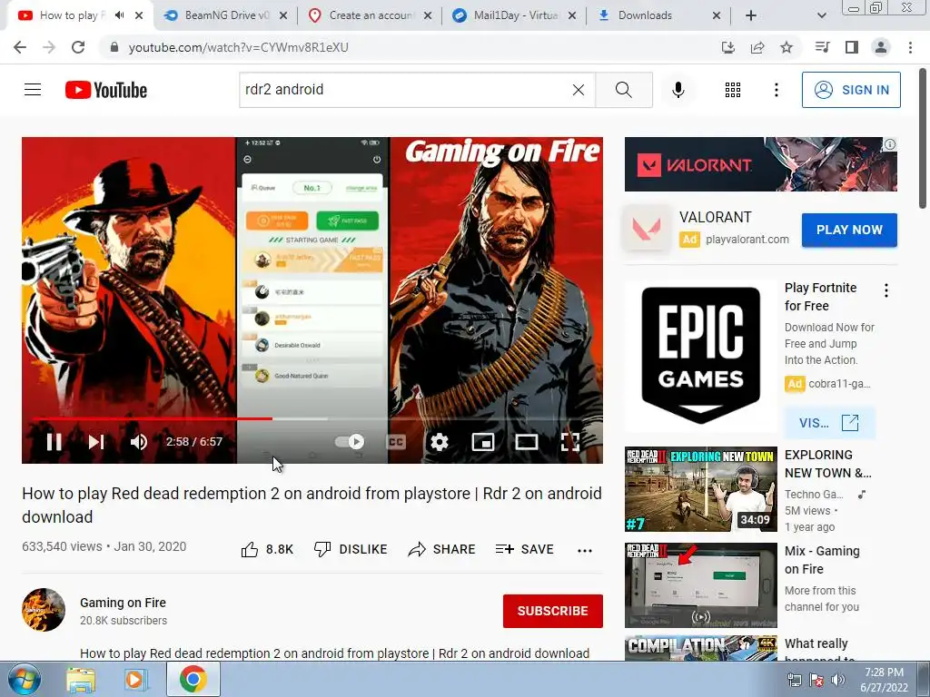
Task: Like the video with 8.8K likes
Action: pos(267,549)
